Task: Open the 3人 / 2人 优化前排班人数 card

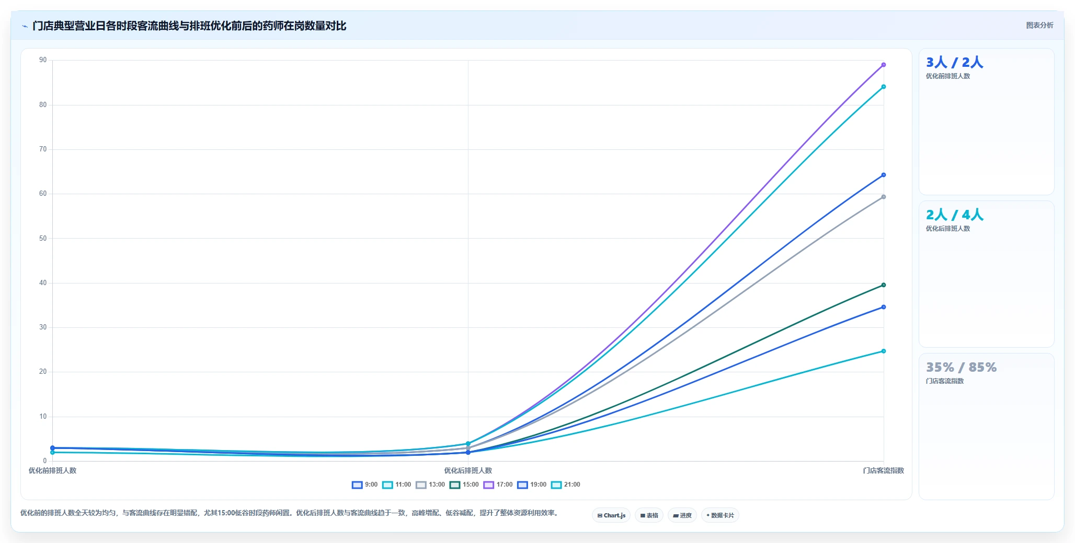Action: (x=986, y=122)
